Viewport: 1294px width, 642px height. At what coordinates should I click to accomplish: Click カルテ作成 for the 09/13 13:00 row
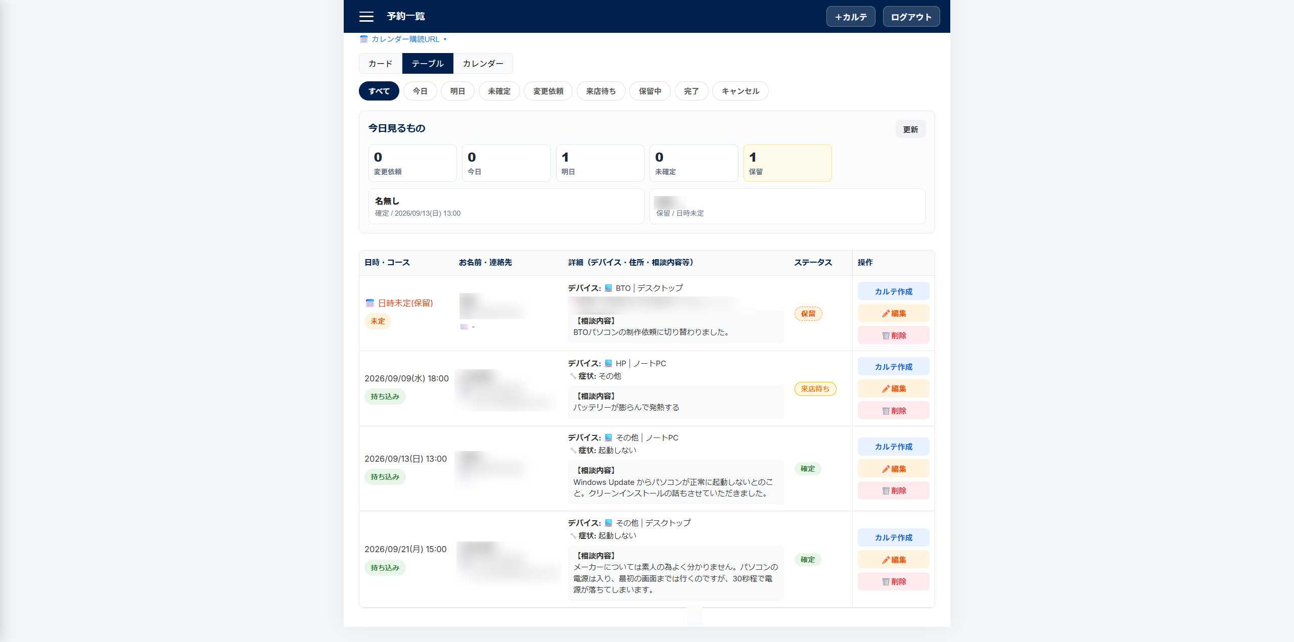[894, 447]
